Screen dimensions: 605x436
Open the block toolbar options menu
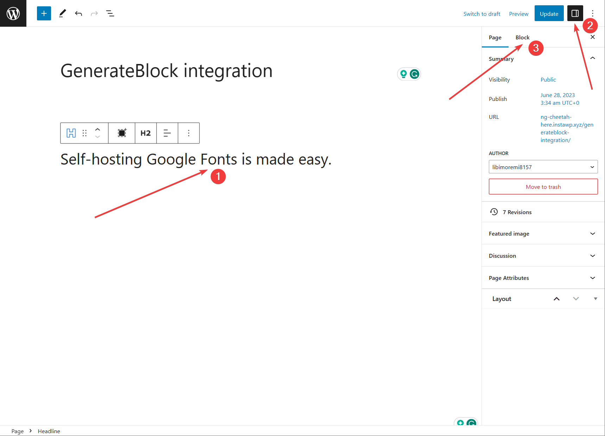pos(189,133)
